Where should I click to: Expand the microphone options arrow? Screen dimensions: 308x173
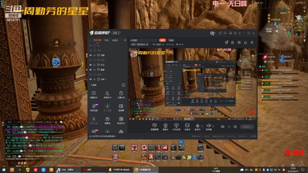(x=202, y=126)
